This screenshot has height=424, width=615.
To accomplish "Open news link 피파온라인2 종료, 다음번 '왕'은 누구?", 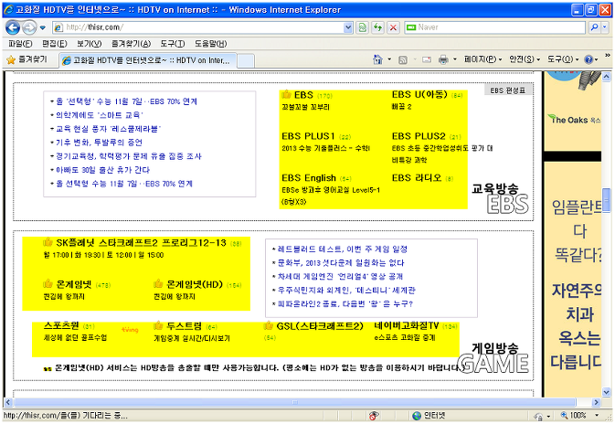I will [345, 304].
